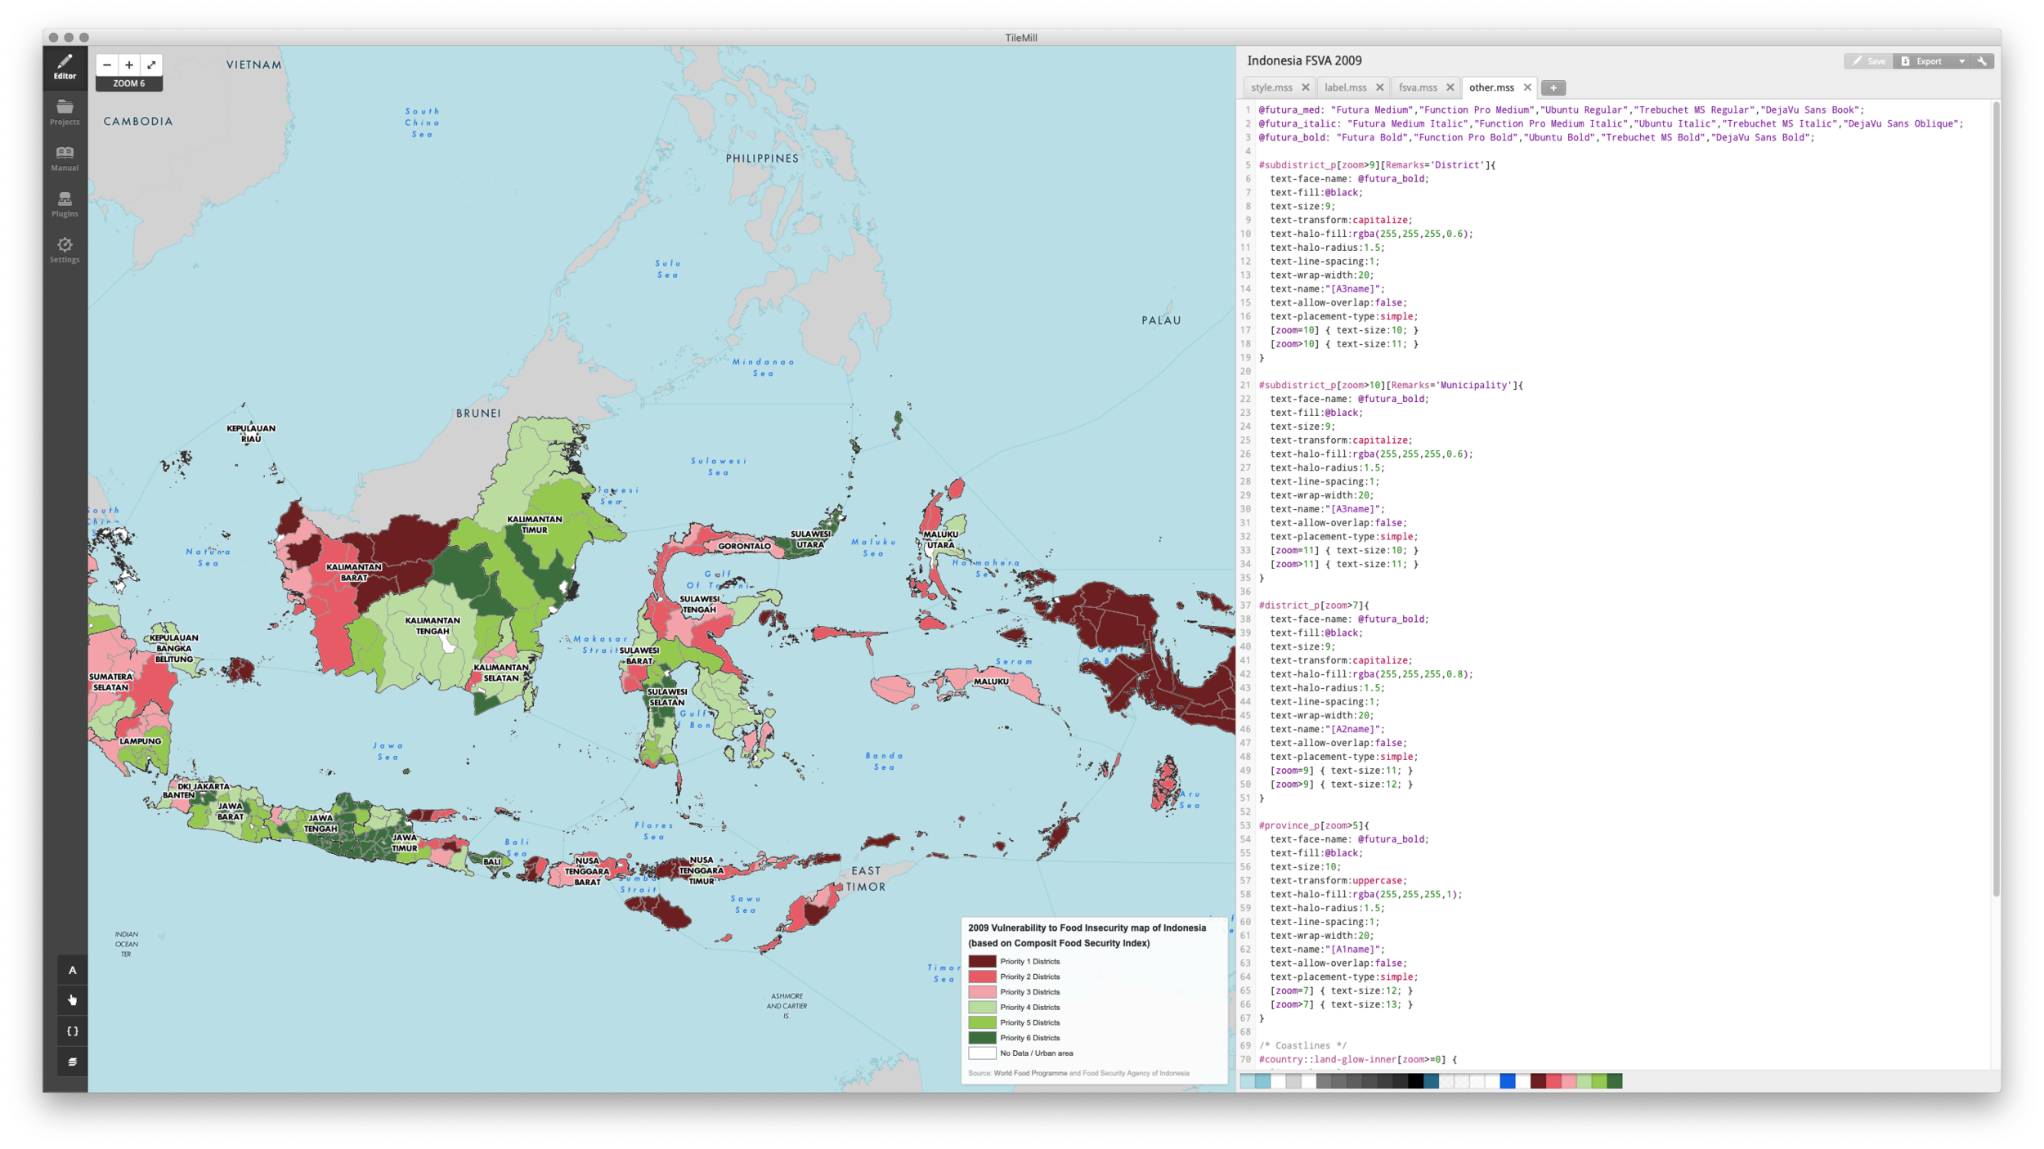The image size is (2044, 1149).
Task: Toggle the Carto reference braces panel
Action: pyautogui.click(x=72, y=1031)
